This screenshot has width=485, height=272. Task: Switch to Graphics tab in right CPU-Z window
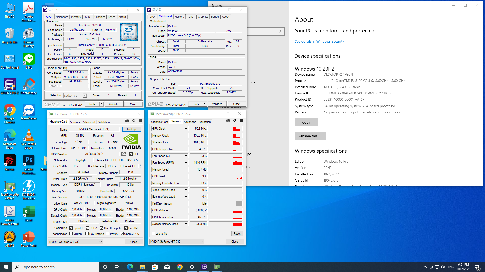pyautogui.click(x=203, y=17)
